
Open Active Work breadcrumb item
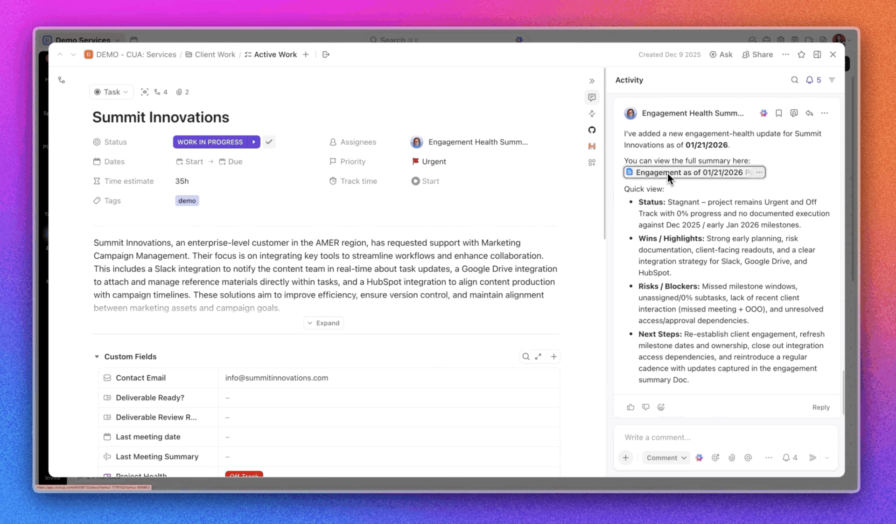tap(275, 55)
